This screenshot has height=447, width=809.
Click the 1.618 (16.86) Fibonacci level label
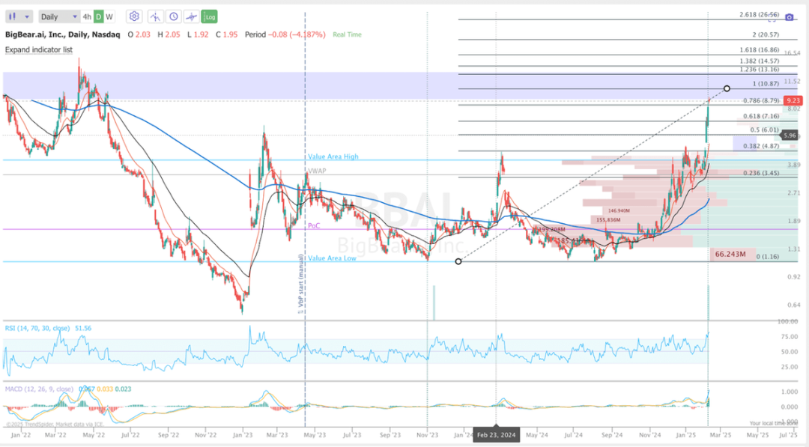759,49
